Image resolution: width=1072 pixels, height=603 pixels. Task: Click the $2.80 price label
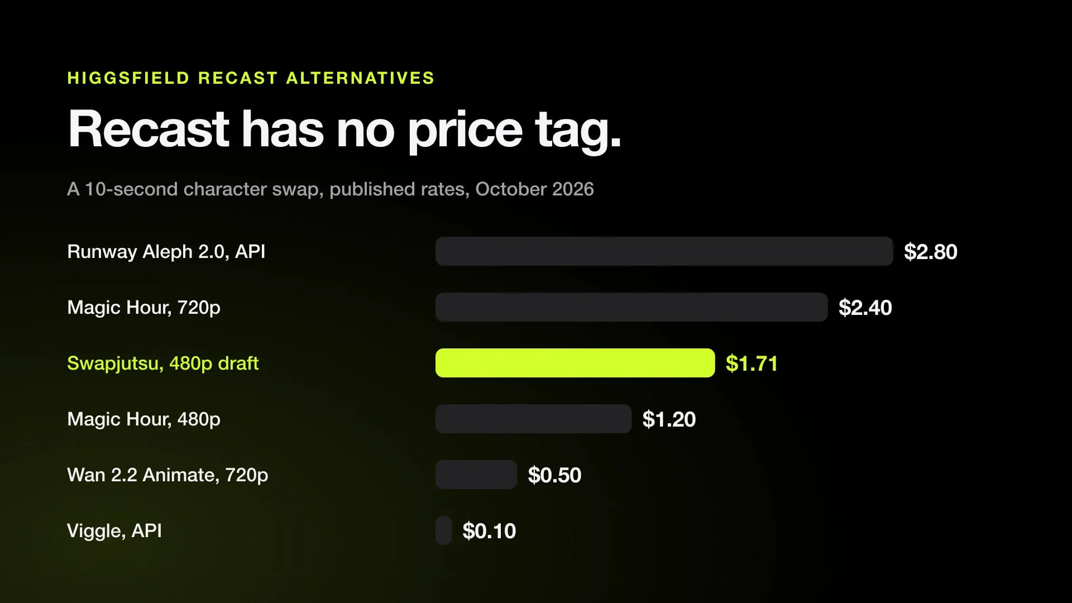point(931,252)
